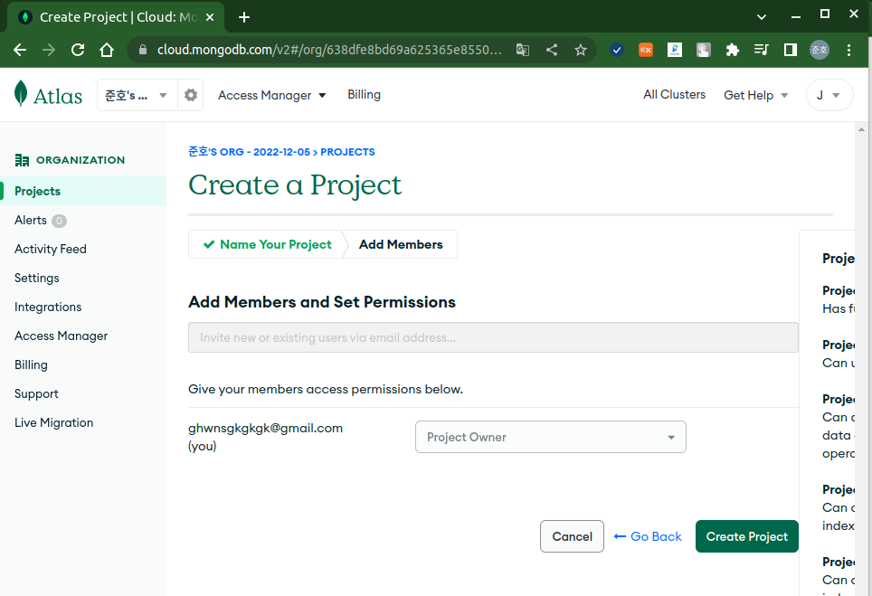The image size is (872, 596).
Task: Click the Create Project button
Action: click(747, 536)
